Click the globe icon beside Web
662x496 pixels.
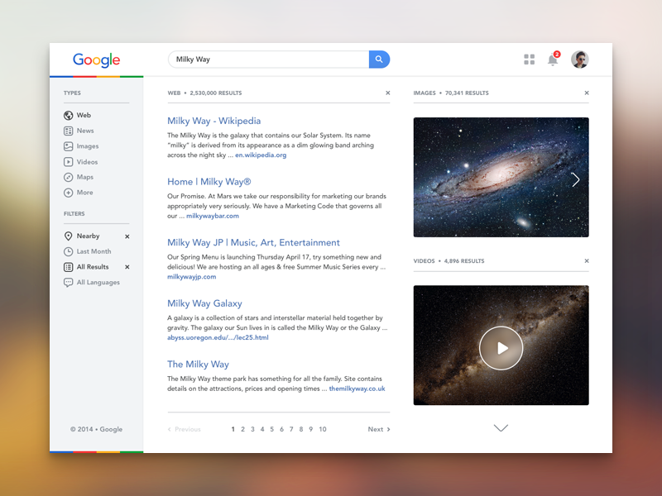(69, 115)
